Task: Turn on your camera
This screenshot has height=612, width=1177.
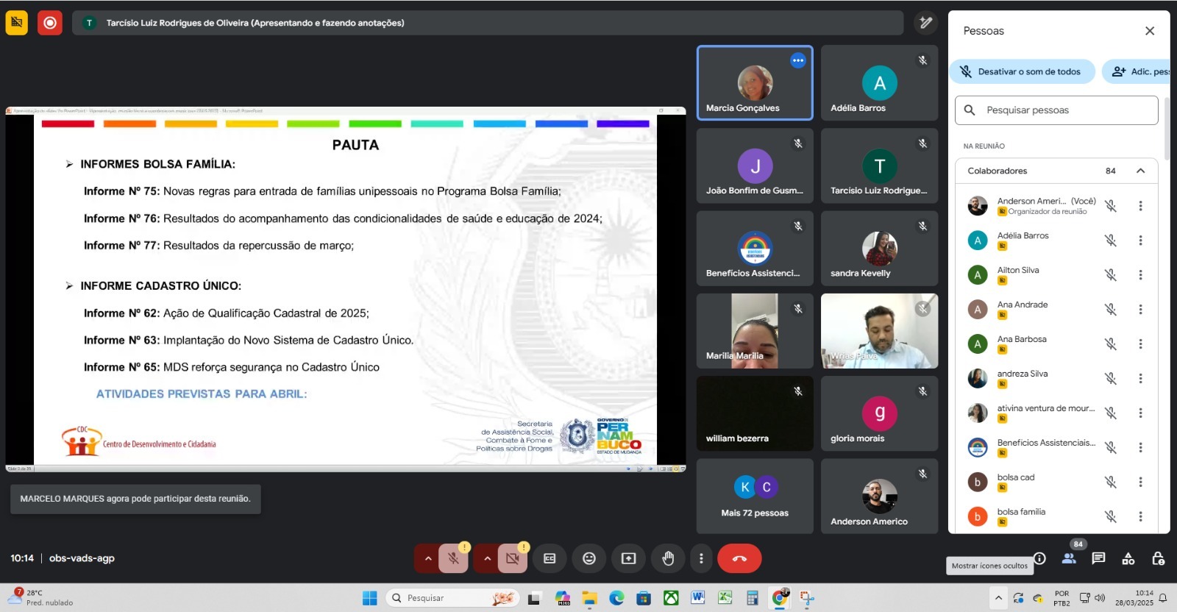Action: [513, 558]
